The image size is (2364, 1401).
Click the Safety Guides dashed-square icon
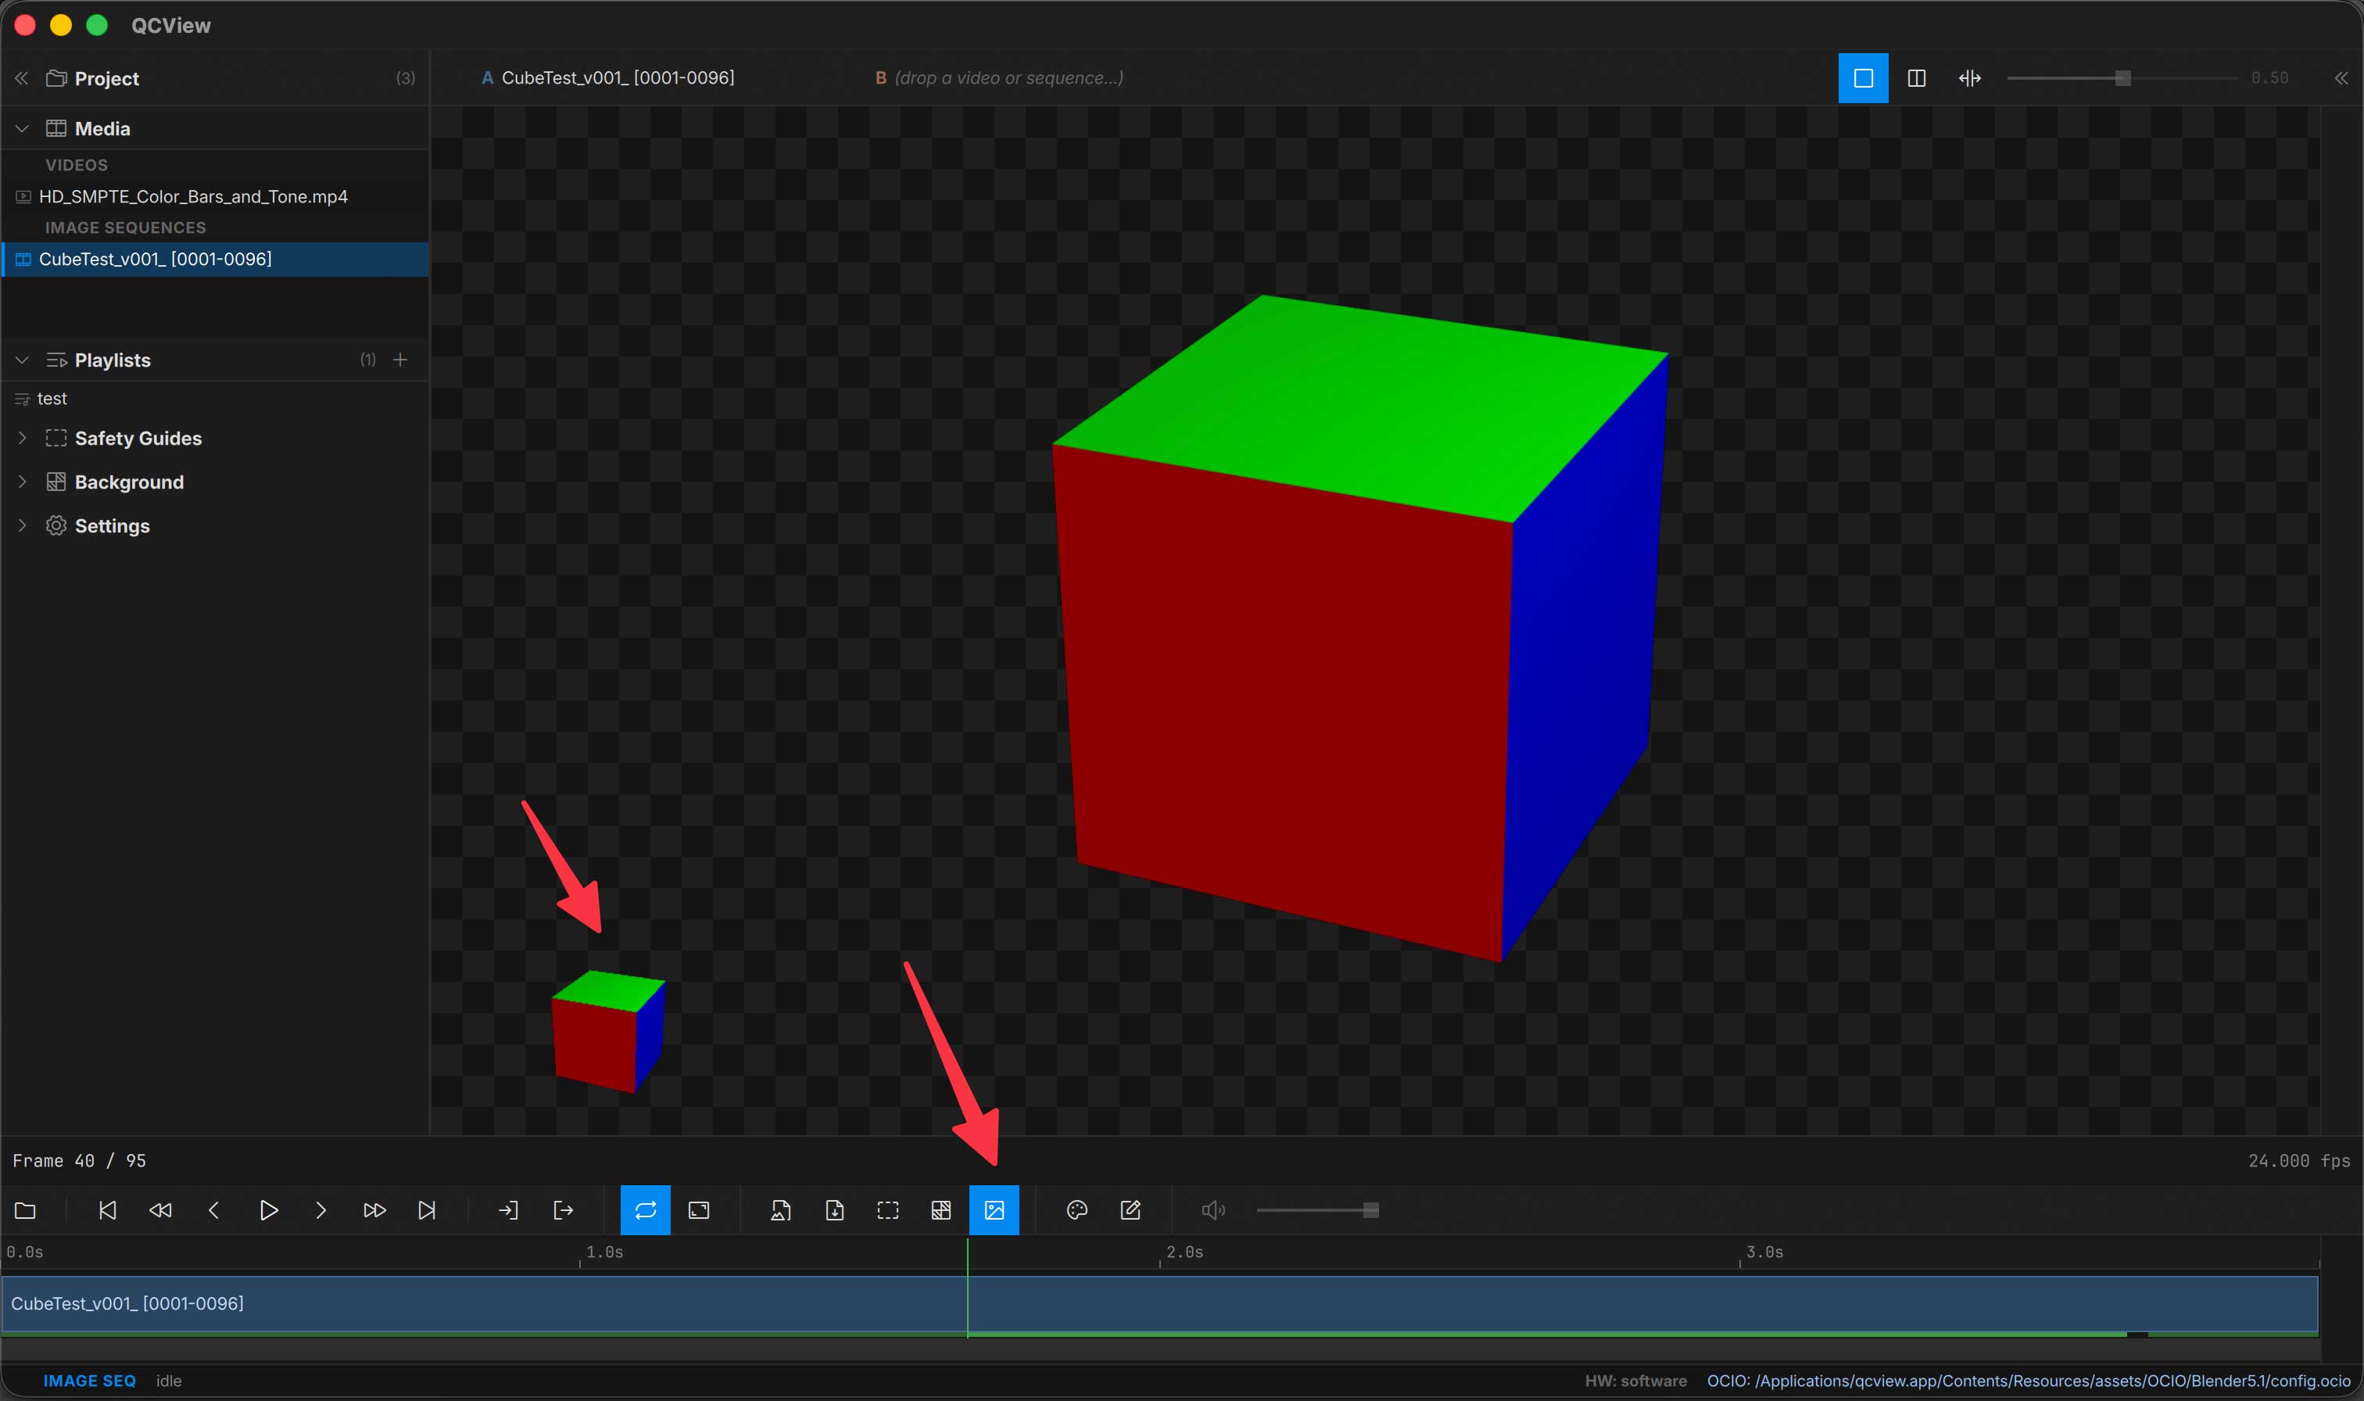[x=56, y=438]
